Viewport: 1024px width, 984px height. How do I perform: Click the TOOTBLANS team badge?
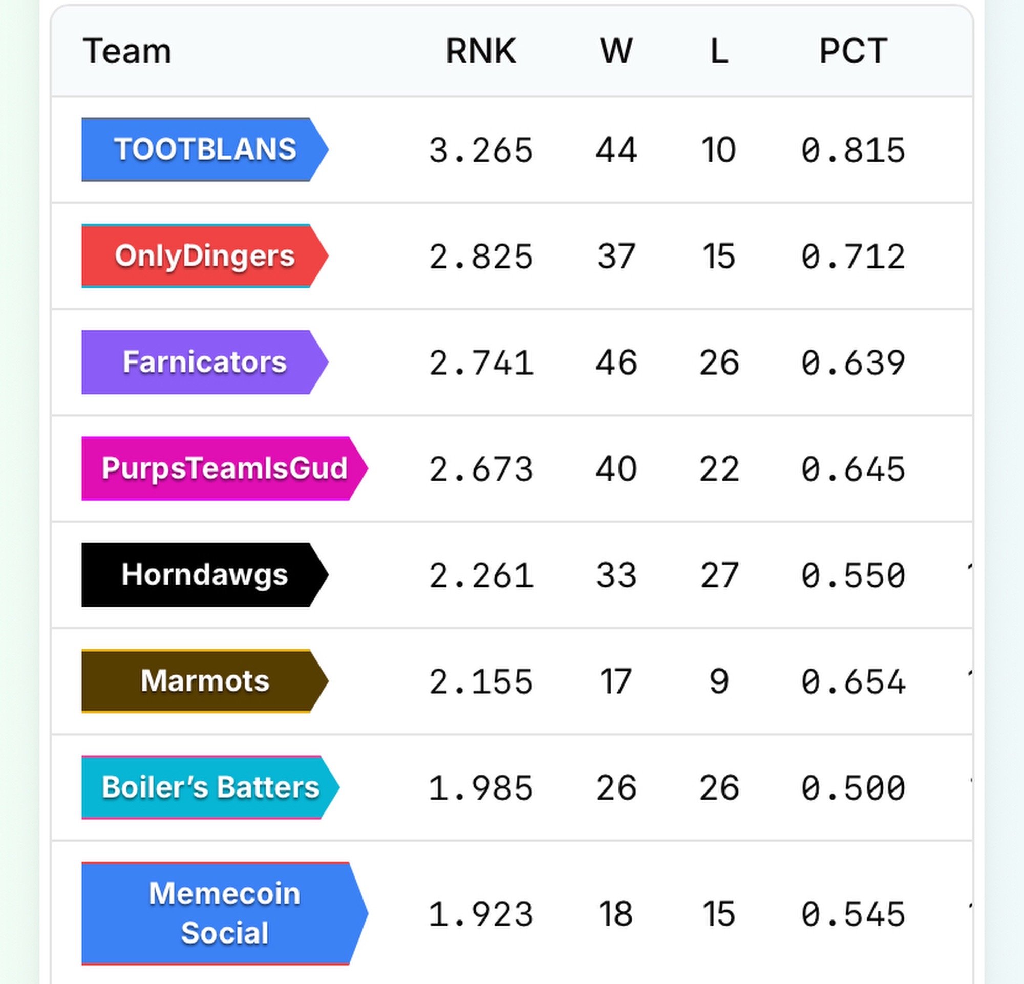[x=204, y=149]
